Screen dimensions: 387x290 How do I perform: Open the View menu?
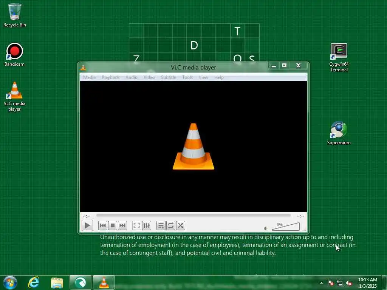tap(204, 77)
